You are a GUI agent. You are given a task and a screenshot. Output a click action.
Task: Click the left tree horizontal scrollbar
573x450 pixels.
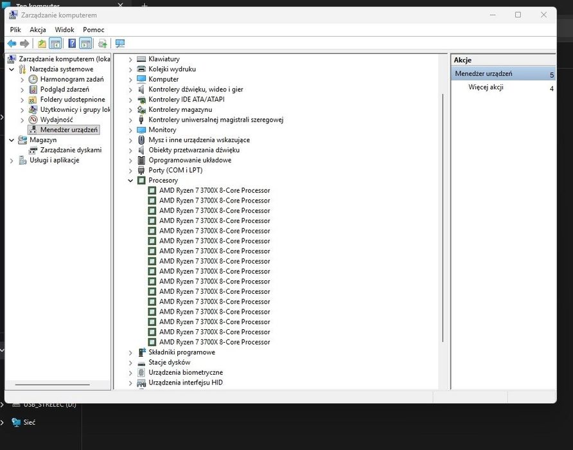(53, 385)
